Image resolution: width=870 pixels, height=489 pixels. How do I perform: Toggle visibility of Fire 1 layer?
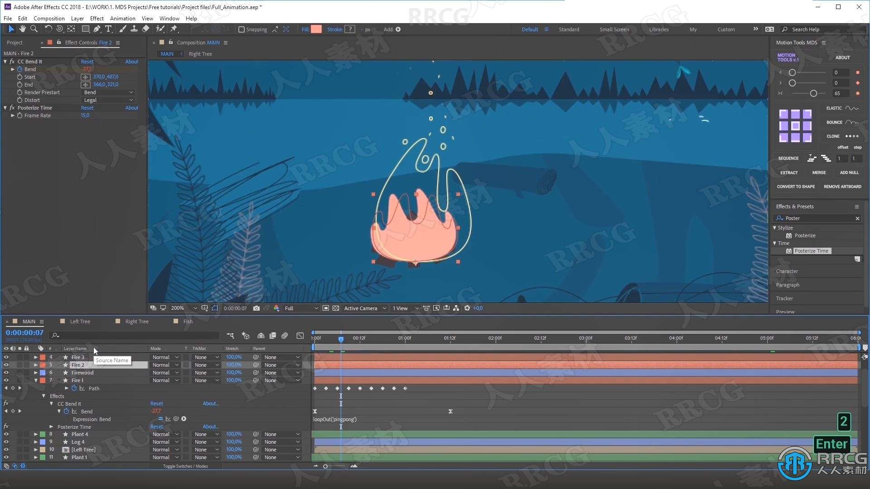(6, 380)
